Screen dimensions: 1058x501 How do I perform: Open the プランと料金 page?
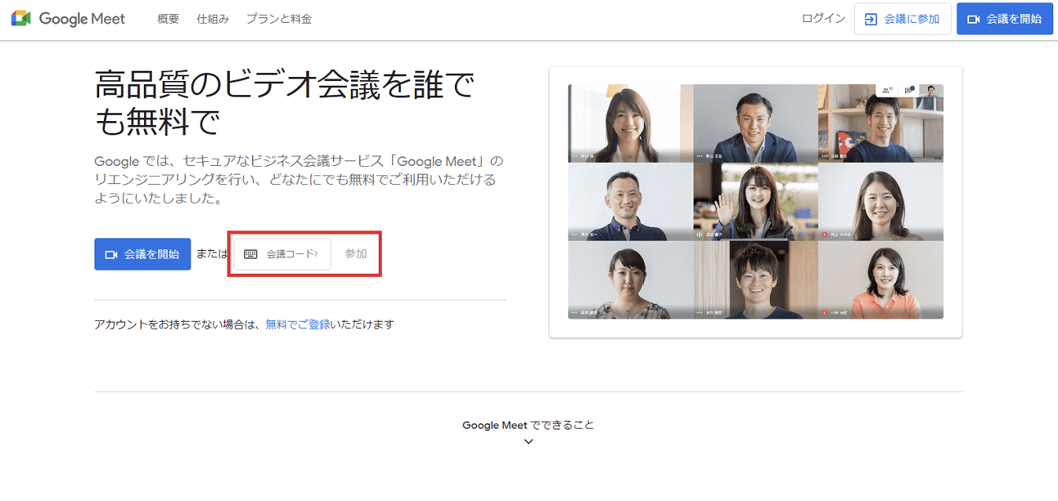coord(278,18)
